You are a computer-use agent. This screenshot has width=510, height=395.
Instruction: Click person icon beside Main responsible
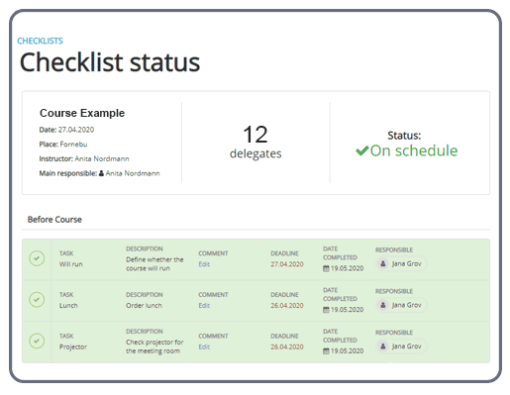101,173
